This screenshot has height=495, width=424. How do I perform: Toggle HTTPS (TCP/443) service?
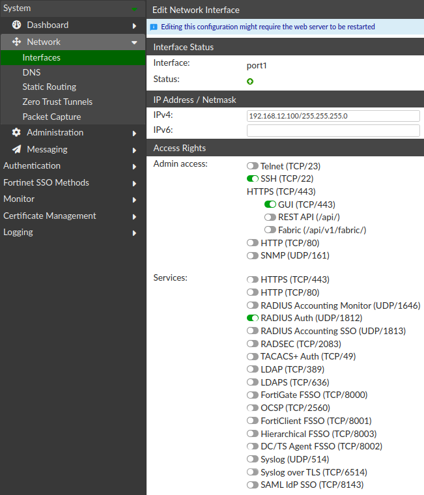tap(253, 279)
